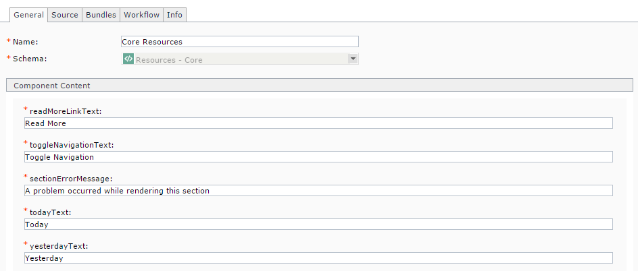Click the green schema code icon

pyautogui.click(x=128, y=59)
